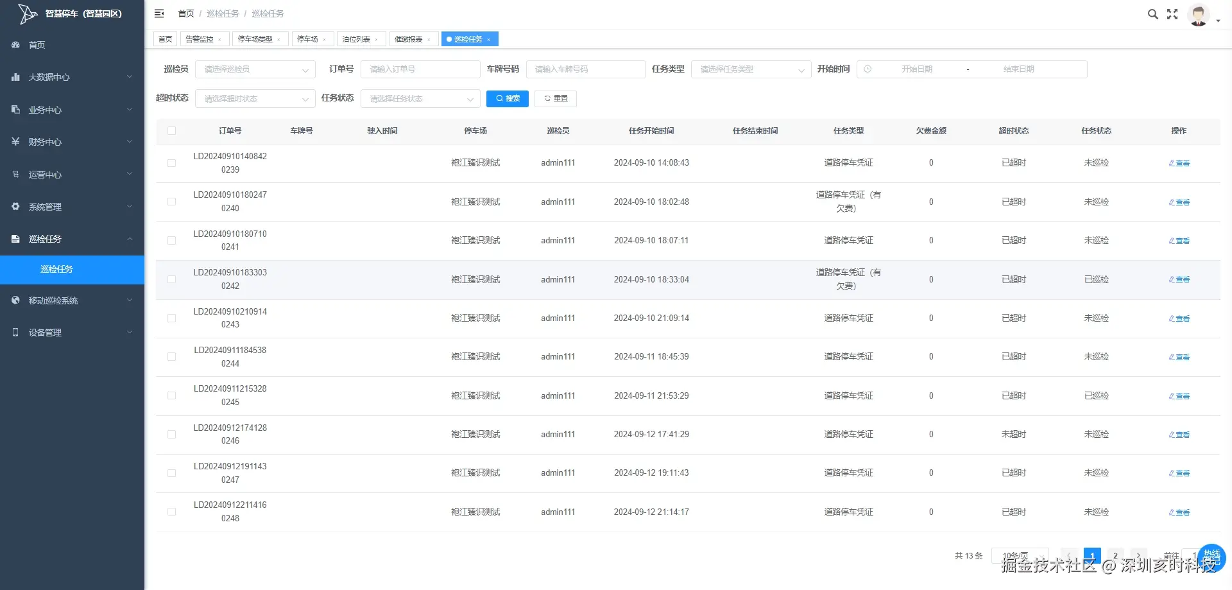Click 首页 in the breadcrumb
Screen dimensions: 1232x590
coord(186,13)
